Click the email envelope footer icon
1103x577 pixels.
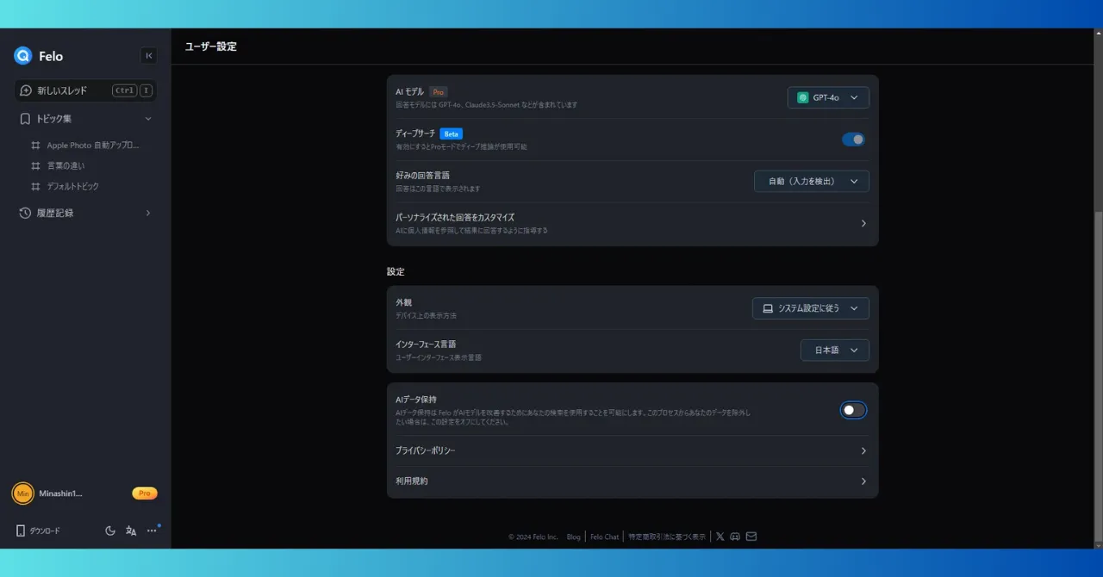pyautogui.click(x=751, y=537)
